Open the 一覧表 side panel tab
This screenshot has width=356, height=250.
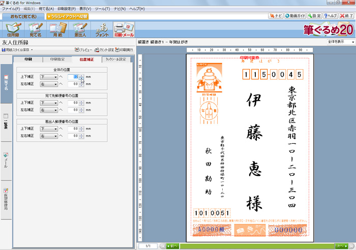6,121
